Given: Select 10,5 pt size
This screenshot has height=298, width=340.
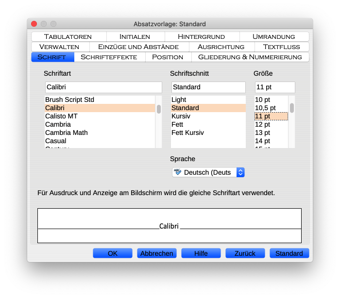Looking at the screenshot, I should coord(271,108).
